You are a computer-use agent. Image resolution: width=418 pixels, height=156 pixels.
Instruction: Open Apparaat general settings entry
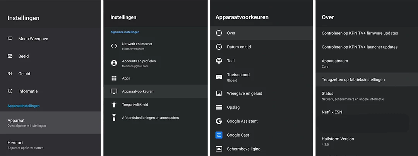[50, 122]
